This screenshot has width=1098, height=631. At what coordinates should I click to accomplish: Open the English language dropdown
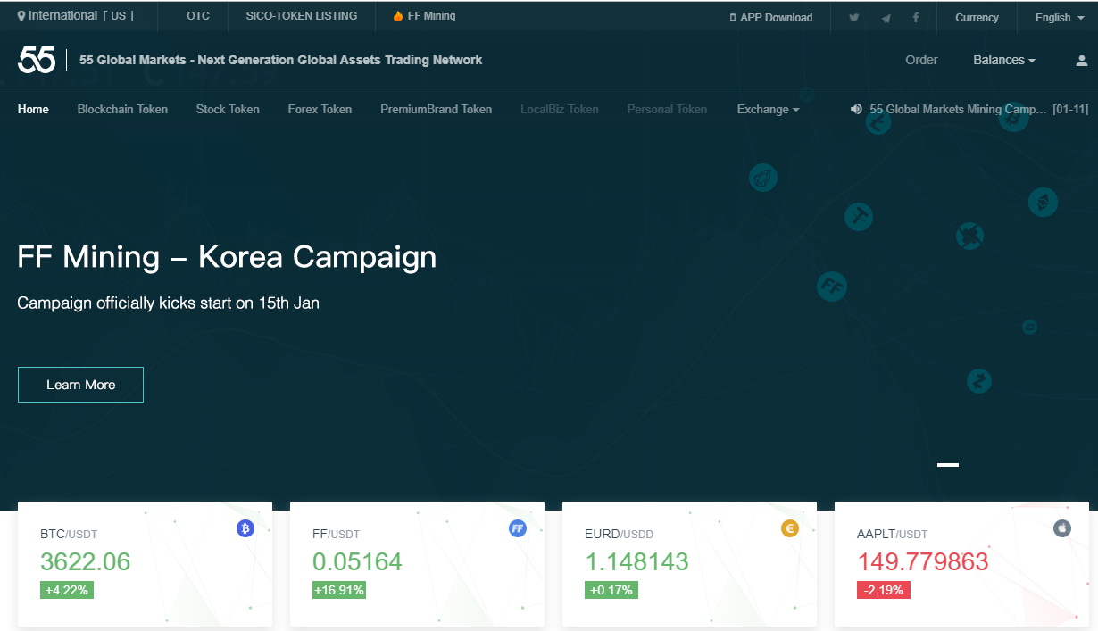[x=1060, y=17]
